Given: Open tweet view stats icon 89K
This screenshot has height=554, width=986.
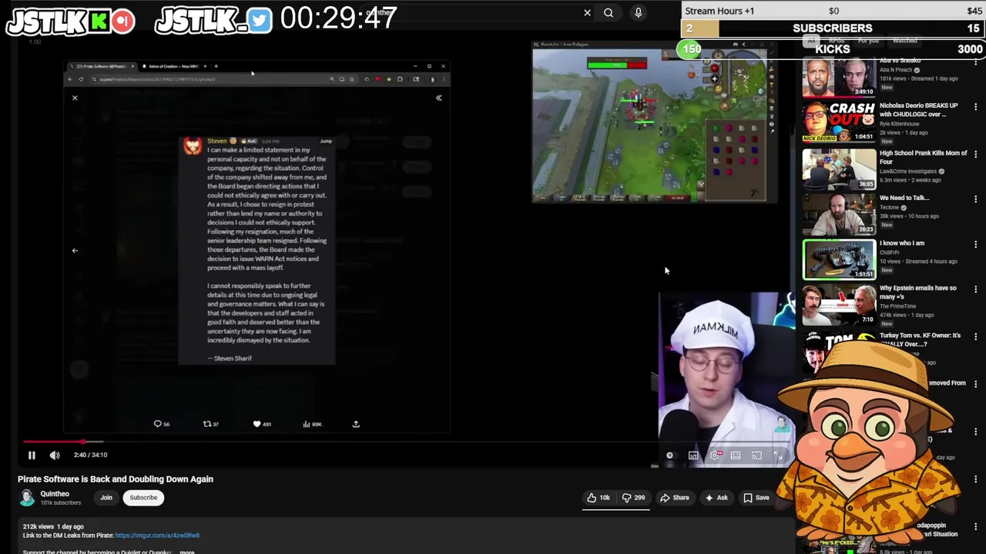Looking at the screenshot, I should tap(312, 424).
